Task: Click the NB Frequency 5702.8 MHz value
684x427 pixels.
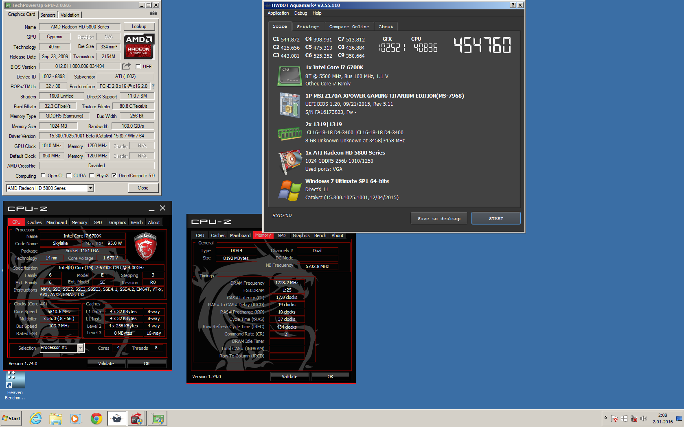Action: (317, 266)
